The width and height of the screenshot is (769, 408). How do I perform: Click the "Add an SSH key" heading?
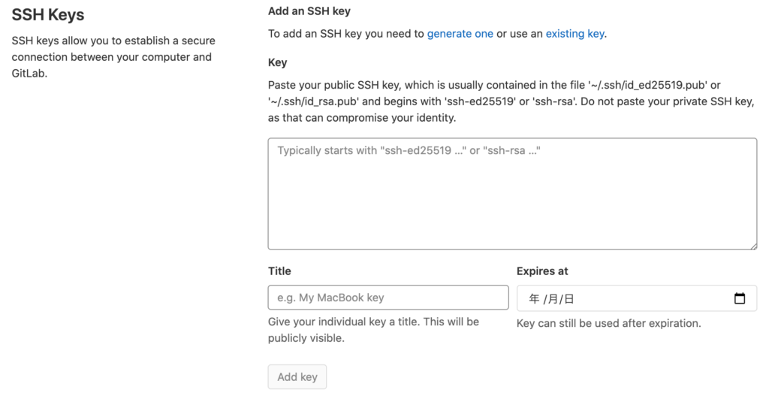[x=309, y=11]
